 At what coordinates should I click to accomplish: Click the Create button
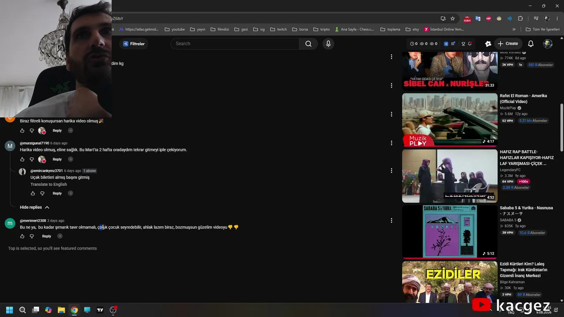click(508, 44)
